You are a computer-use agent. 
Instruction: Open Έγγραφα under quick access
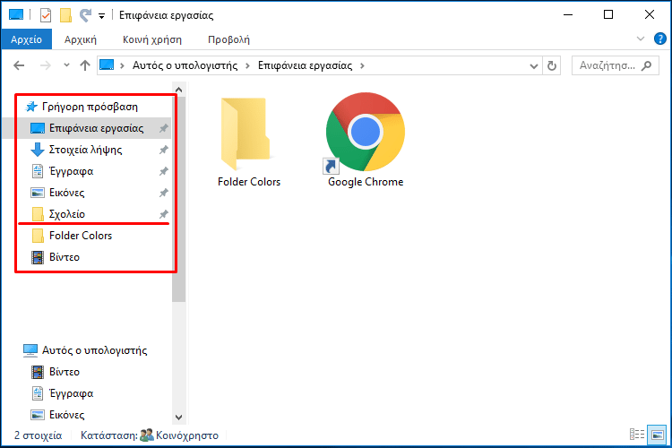pos(71,171)
